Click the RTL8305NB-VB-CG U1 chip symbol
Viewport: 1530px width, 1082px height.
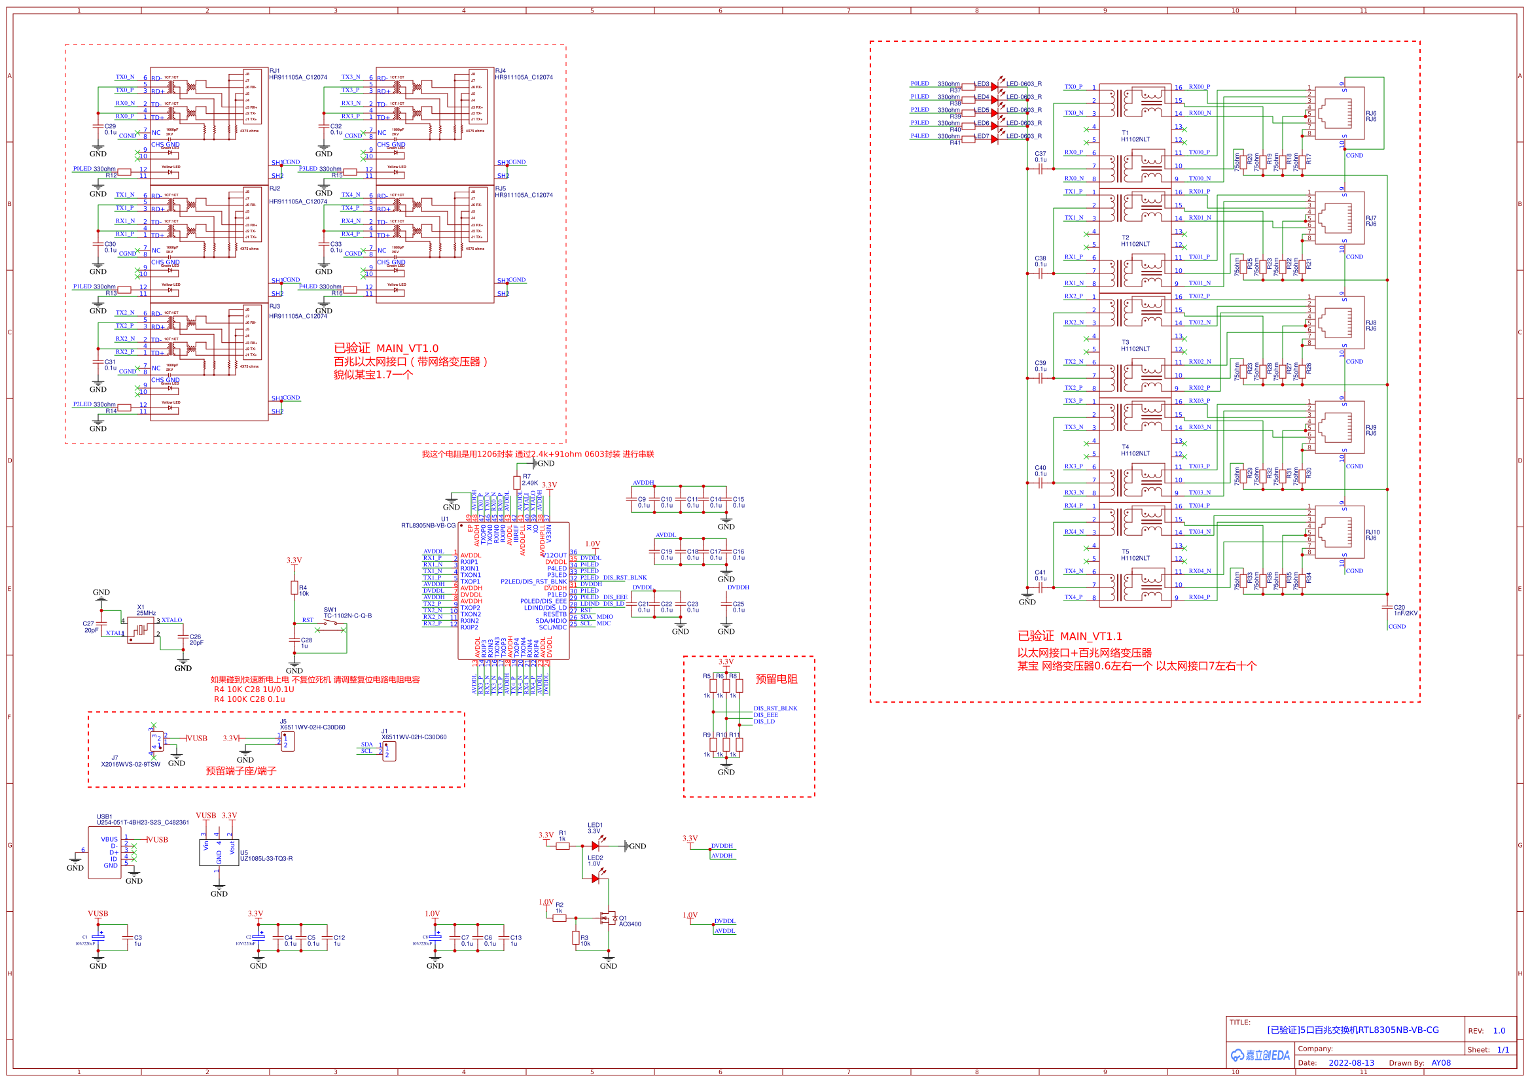(513, 591)
